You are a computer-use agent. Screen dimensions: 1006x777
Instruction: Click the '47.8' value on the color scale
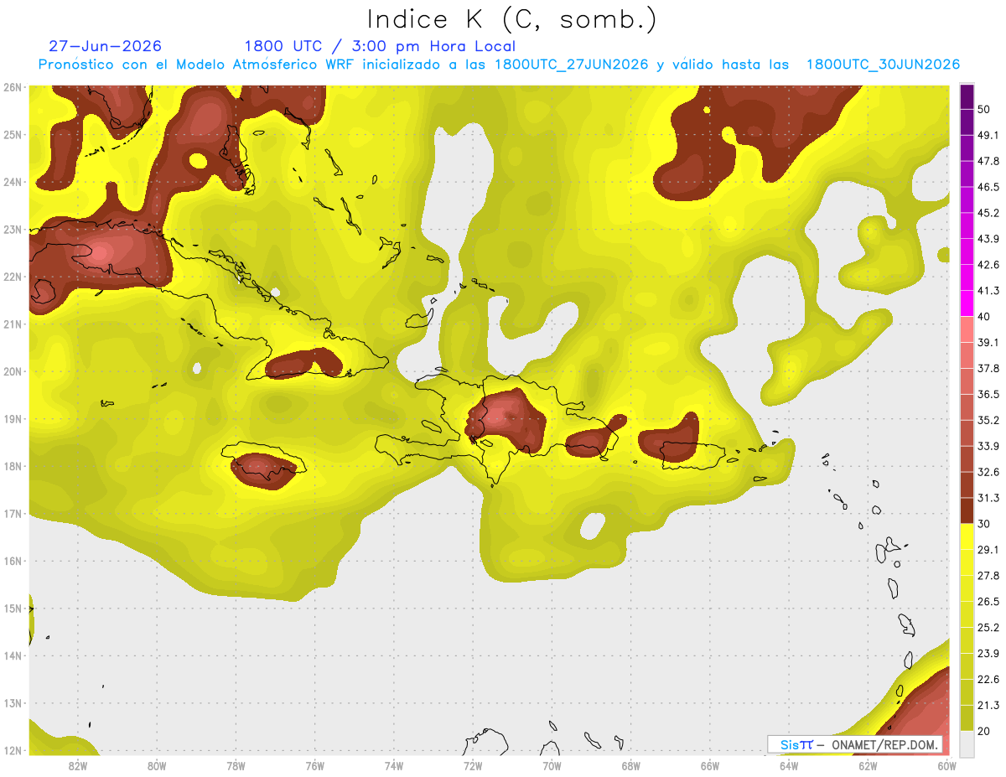[988, 161]
